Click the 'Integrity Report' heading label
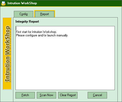Viewport: 122px width, 102px height. (27, 22)
